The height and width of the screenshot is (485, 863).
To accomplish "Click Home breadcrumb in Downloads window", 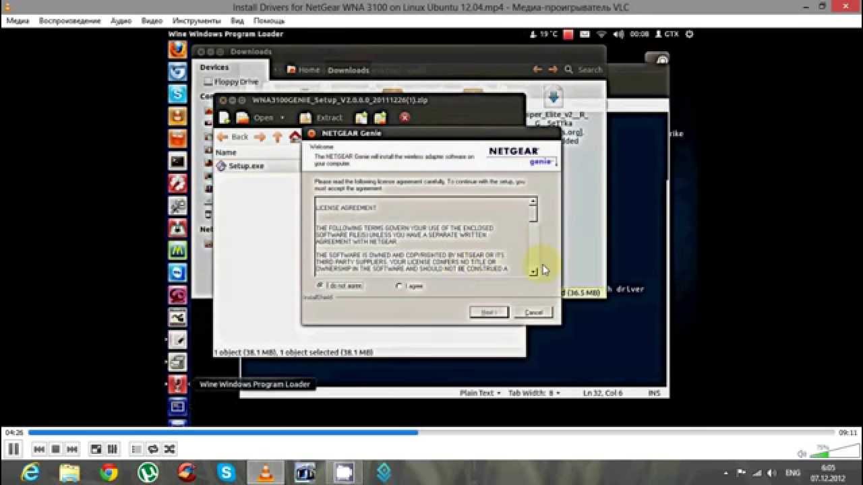I will tap(304, 69).
